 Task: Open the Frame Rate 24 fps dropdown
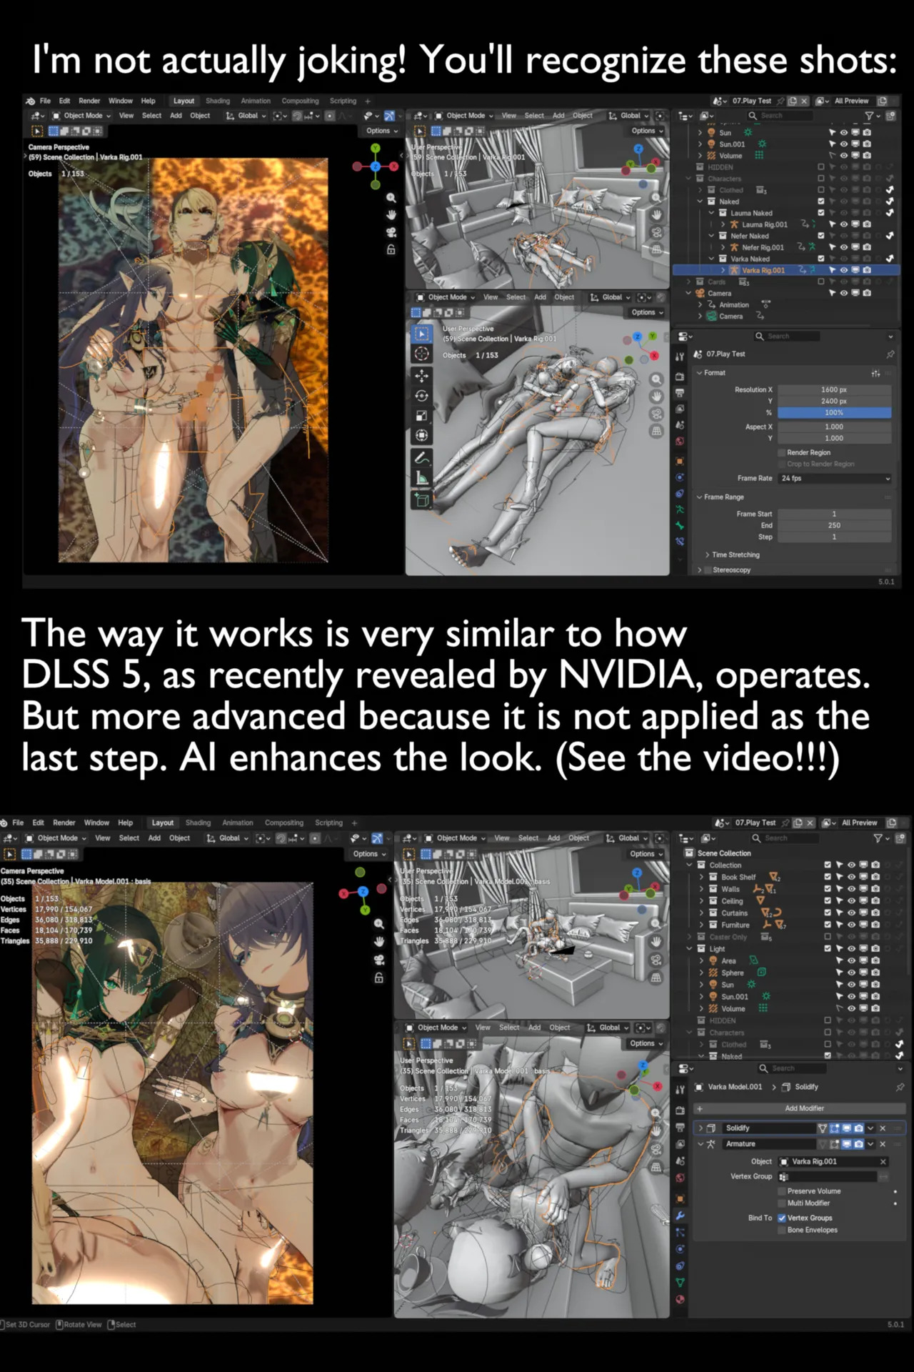(834, 478)
